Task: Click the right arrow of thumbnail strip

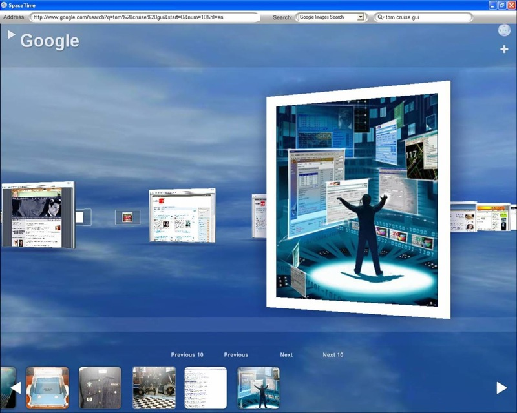Action: pos(501,388)
